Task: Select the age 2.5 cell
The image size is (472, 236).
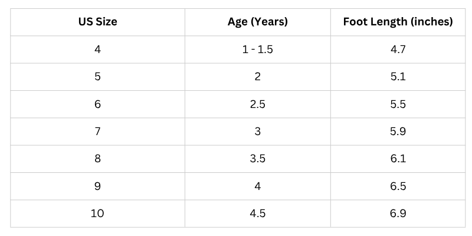Action: pos(258,104)
